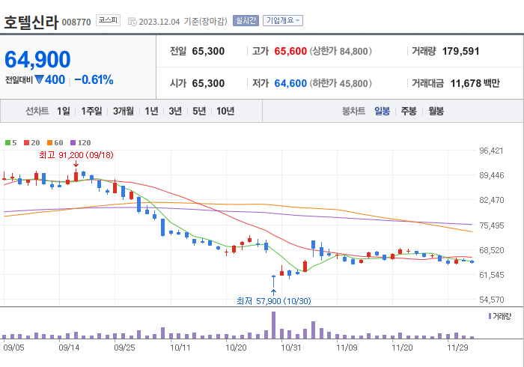Click the calendar icon before the 2023.12.04 date
The height and width of the screenshot is (367, 524).
pos(132,22)
